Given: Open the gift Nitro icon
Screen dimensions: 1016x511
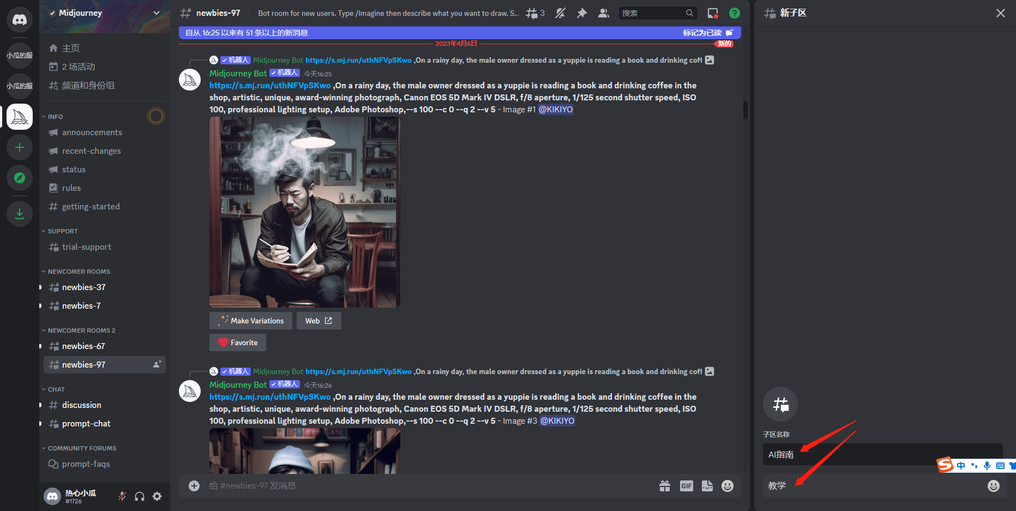Looking at the screenshot, I should click(x=665, y=486).
